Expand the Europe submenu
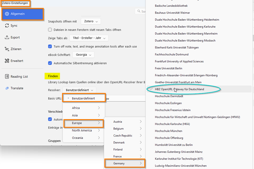Viewport: 254px width, 169px height. pos(84,123)
